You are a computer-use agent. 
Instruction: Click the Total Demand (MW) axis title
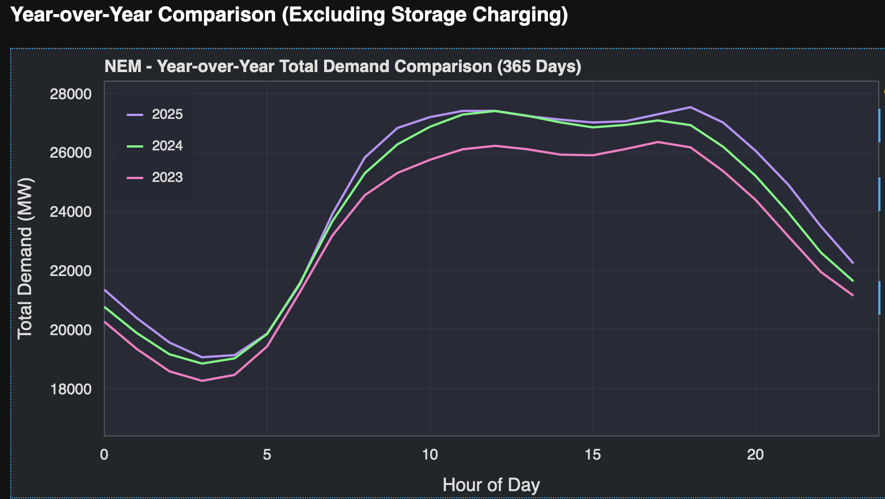[x=25, y=259]
